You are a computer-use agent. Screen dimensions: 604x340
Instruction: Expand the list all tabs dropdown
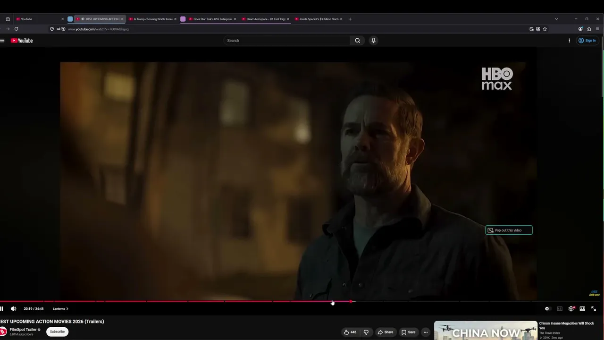tap(556, 19)
